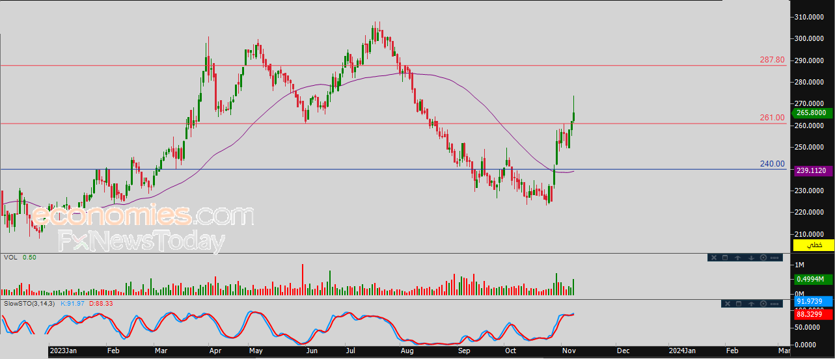Viewport: 835px width, 359px height.
Task: Move volume panel down with arrow icon
Action: [x=751, y=258]
